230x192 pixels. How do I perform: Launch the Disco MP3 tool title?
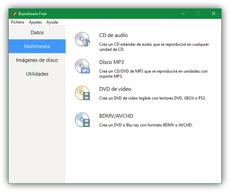[x=112, y=62]
